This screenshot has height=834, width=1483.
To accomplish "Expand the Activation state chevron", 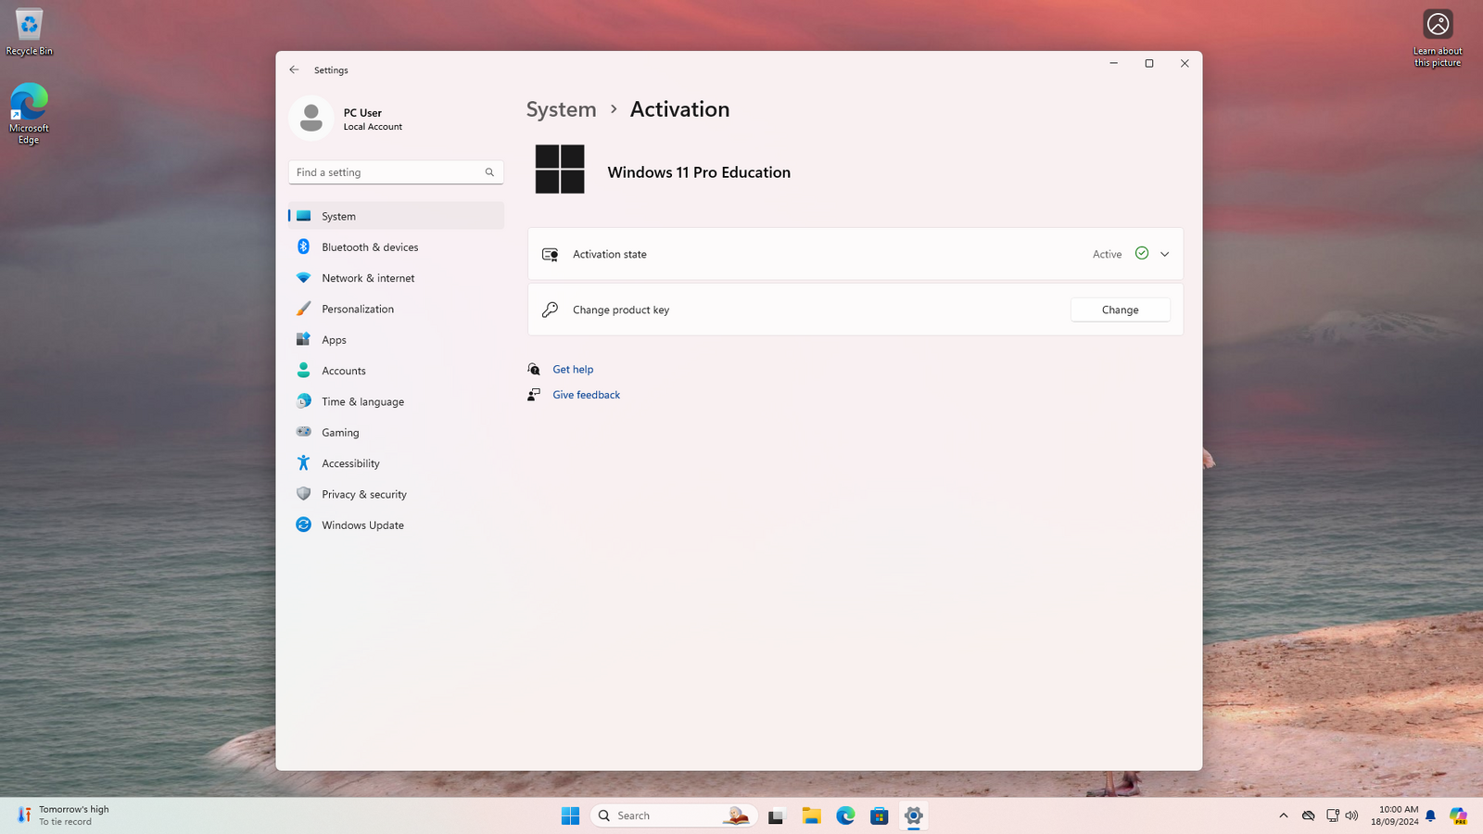I will click(x=1165, y=254).
